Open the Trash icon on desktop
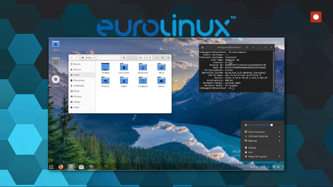 [x=56, y=62]
